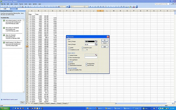Check the Residual Plots checkbox
Screen dimensions: 176x110
86,64
